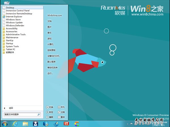Click the Action Center flag tray icon

tap(131, 124)
